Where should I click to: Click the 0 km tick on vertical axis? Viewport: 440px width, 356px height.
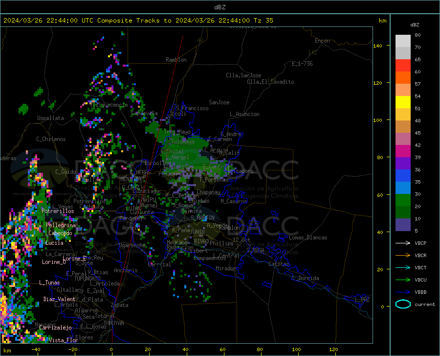click(x=382, y=307)
